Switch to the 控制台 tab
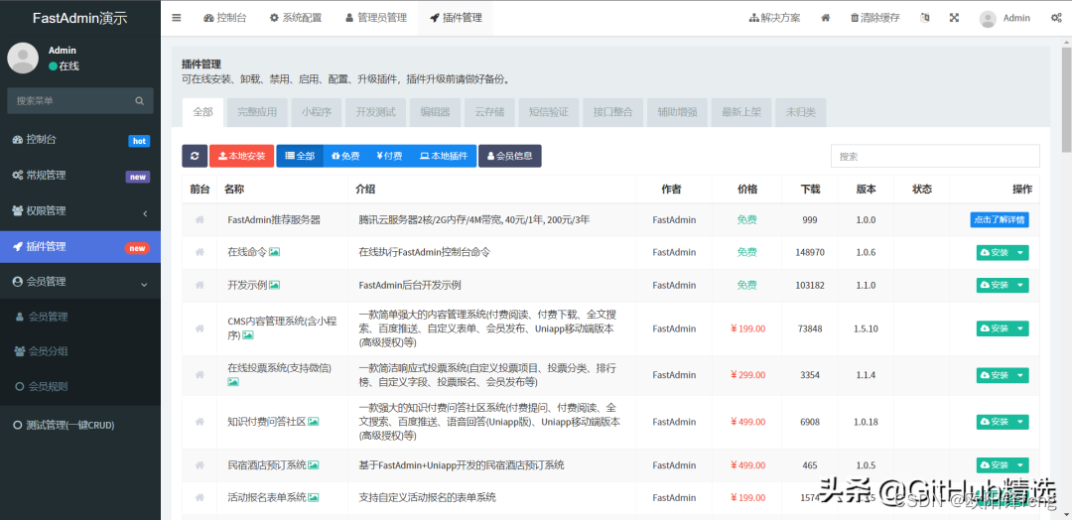Viewport: 1072px width, 520px height. 225,18
